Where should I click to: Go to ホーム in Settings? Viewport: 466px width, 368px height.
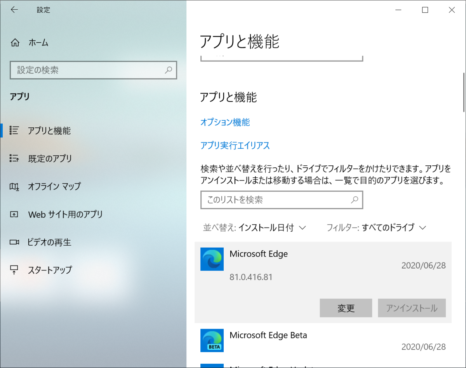click(93, 43)
